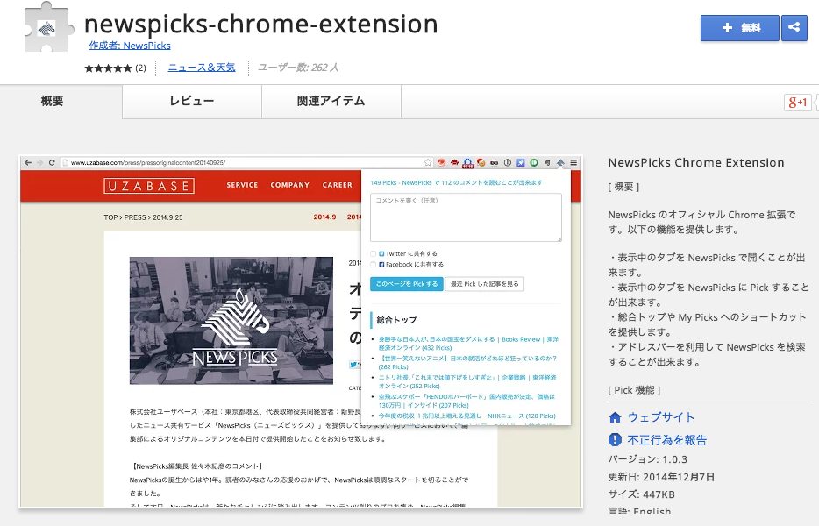This screenshot has height=526, width=819.
Task: Click the [ Pick 機能 ] section text
Action: point(634,390)
